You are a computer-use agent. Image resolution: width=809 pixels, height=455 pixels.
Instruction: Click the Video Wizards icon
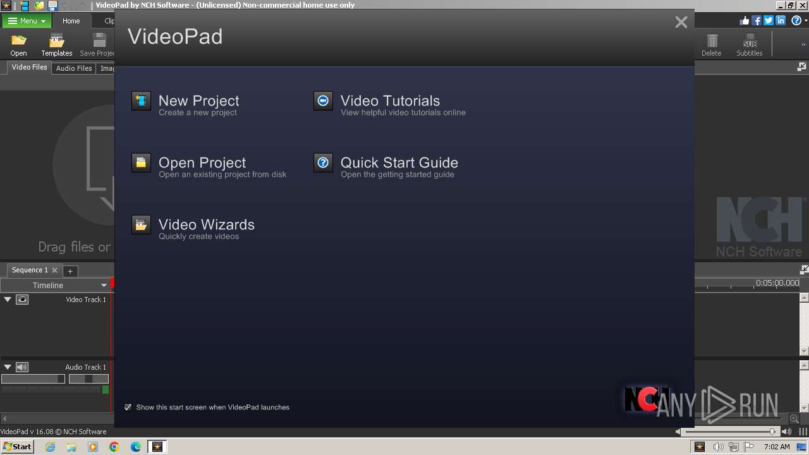(141, 224)
